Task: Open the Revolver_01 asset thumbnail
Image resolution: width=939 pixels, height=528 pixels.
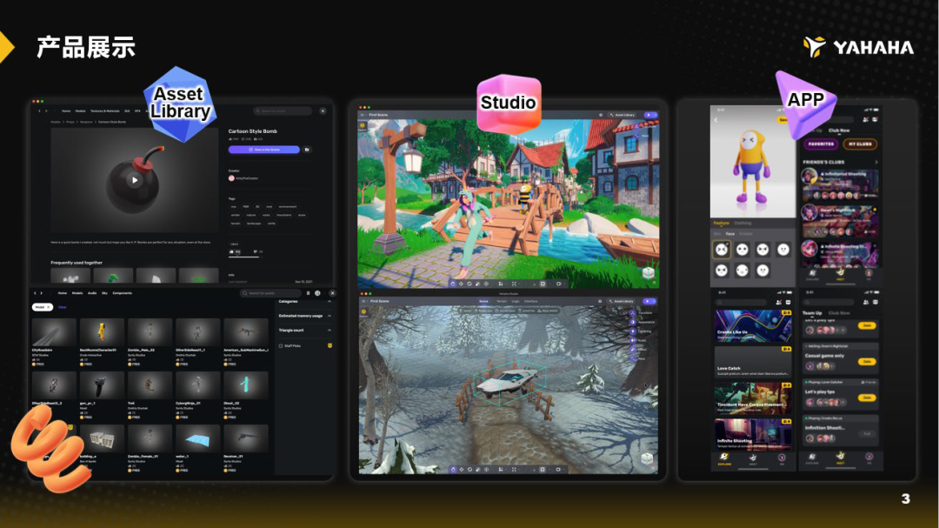Action: pyautogui.click(x=245, y=438)
